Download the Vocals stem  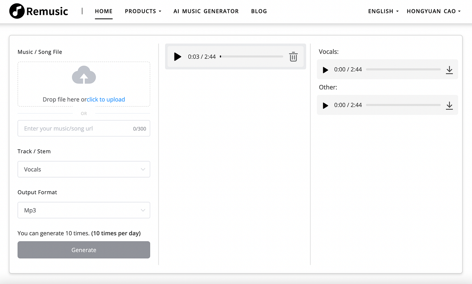point(449,70)
